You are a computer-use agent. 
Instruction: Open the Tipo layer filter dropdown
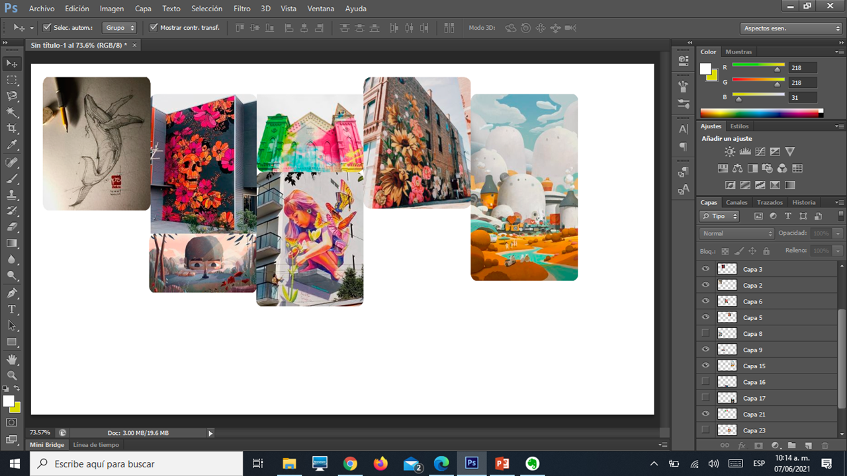[x=719, y=216]
